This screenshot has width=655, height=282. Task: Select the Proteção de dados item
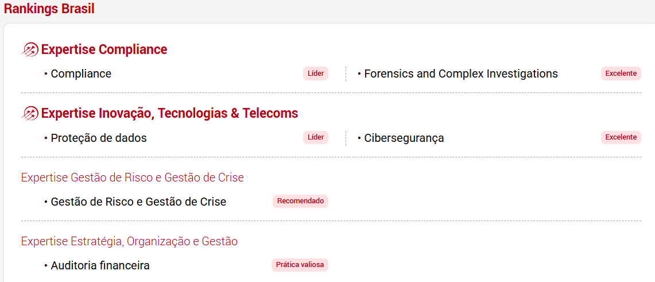pos(99,138)
